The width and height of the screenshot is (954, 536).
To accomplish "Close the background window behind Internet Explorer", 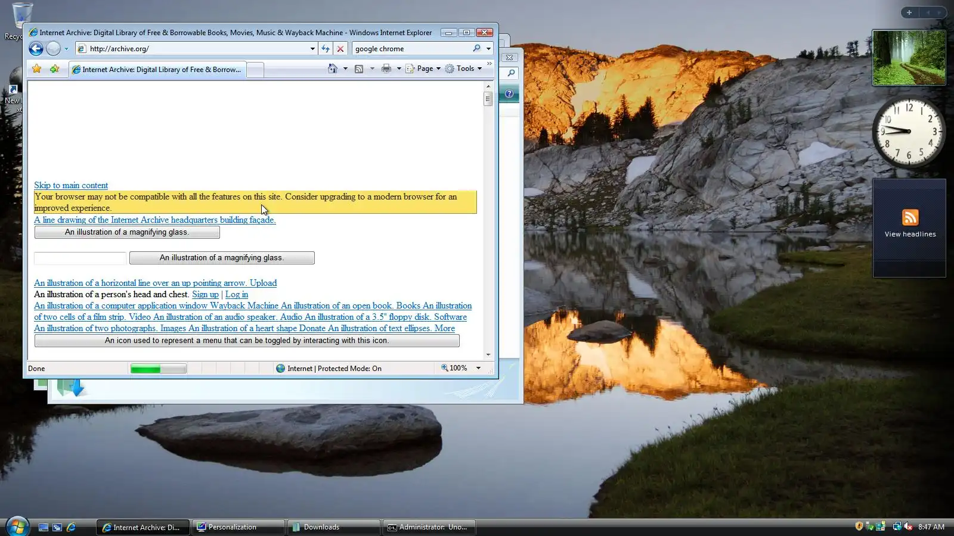I will tap(510, 57).
